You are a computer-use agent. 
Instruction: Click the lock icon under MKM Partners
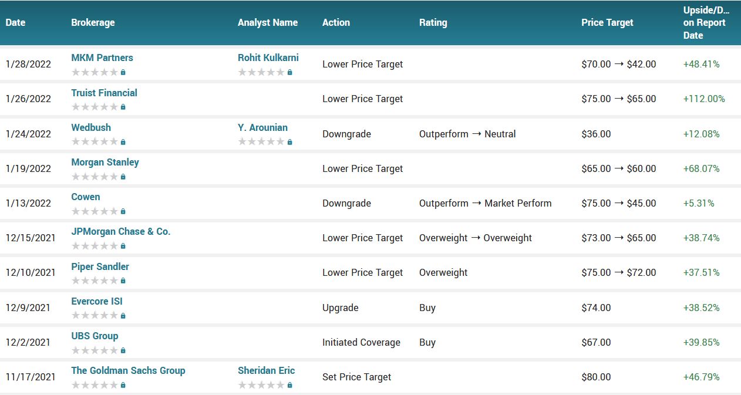123,72
